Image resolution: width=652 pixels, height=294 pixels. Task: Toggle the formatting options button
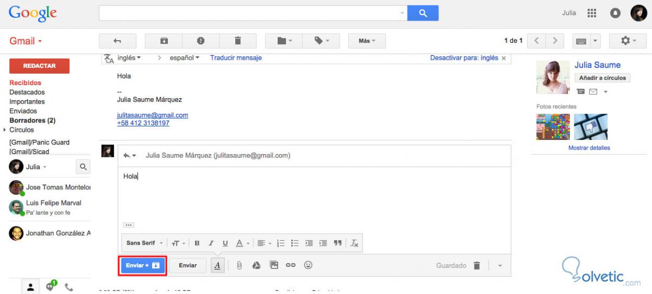point(217,265)
